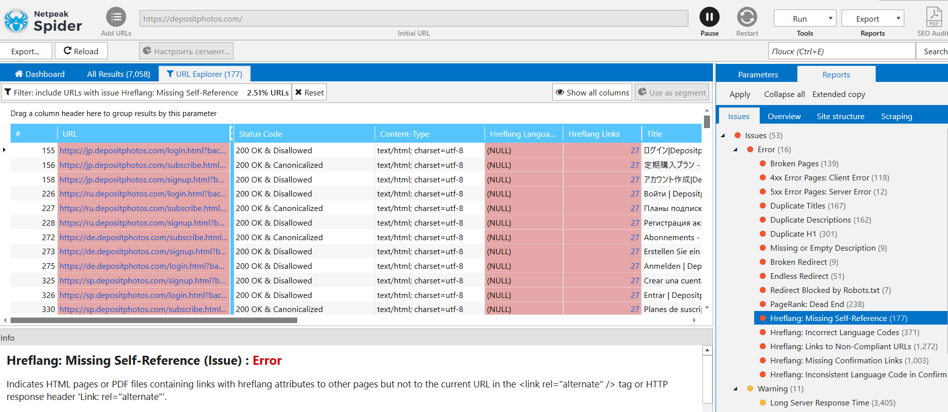Open the SEO Audit PDF icon
Viewport: 948px width, 412px height.
(x=934, y=17)
